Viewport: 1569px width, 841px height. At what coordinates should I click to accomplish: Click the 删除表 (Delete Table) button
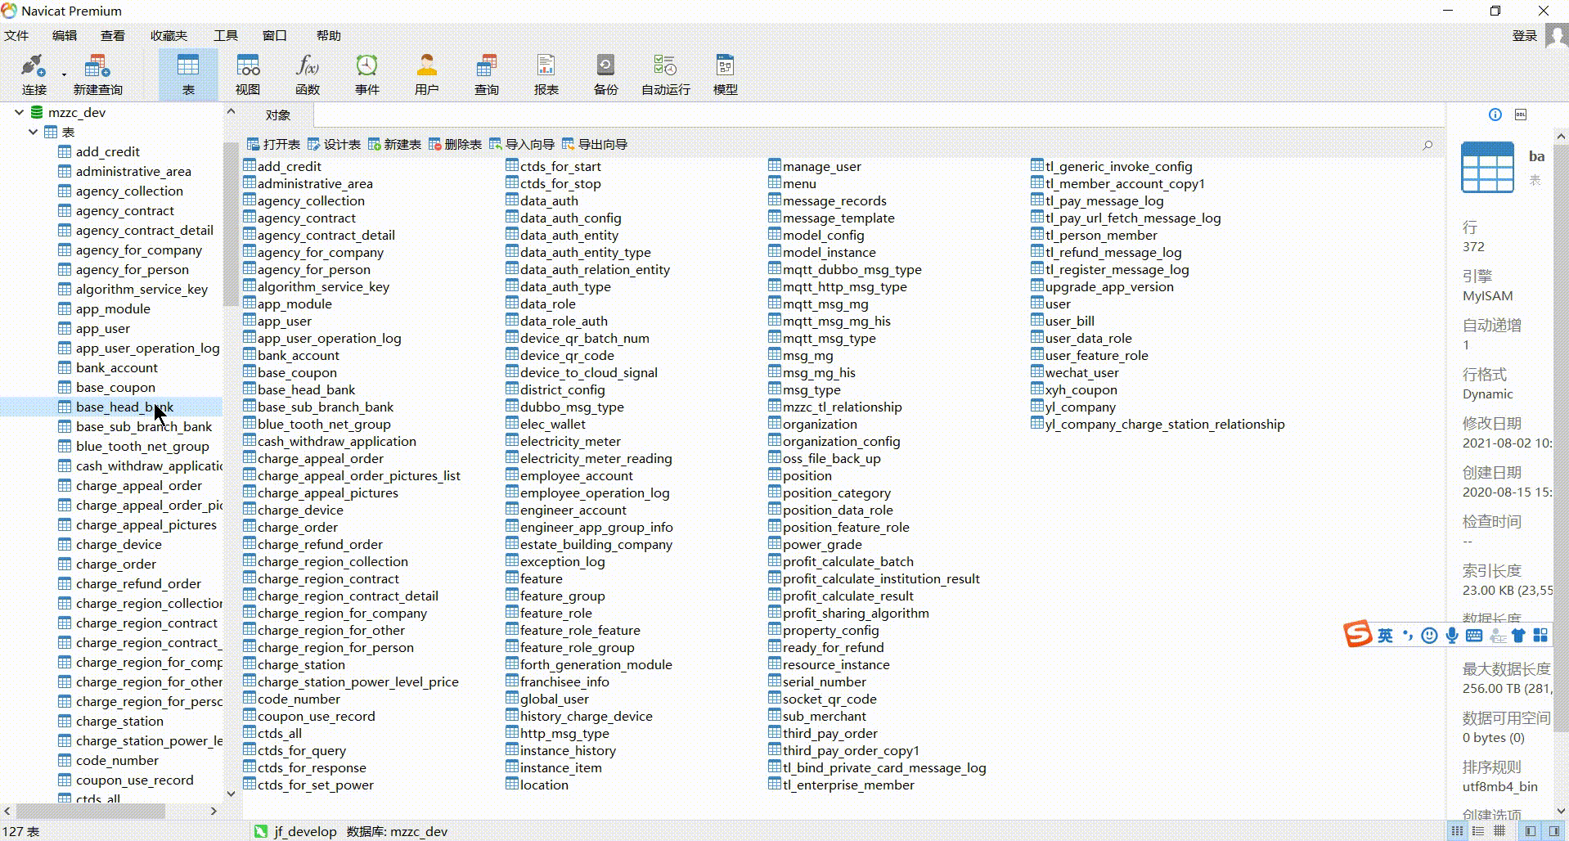tap(455, 145)
